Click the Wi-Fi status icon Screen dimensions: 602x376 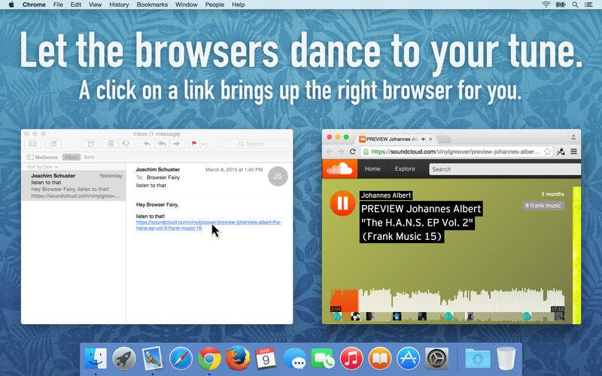(546, 5)
